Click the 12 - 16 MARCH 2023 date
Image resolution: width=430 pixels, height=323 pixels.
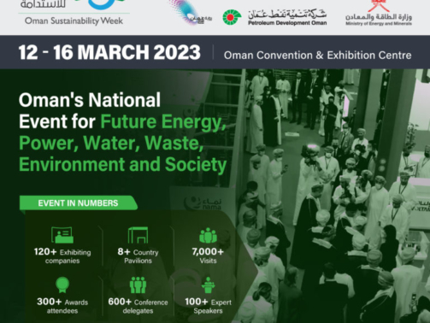109,52
